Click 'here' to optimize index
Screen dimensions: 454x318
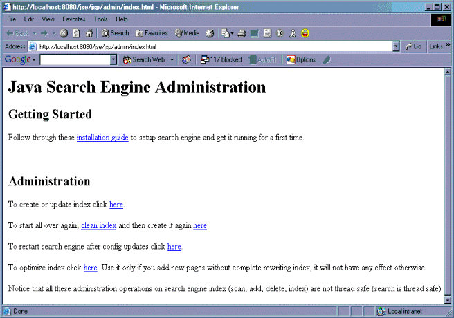pyautogui.click(x=91, y=268)
